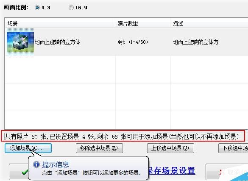248x181 pixels.
Task: Click the 场景 column header
Action: point(60,23)
